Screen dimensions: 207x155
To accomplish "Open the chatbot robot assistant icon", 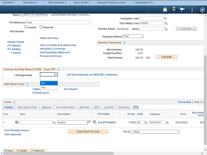I will click(174, 9).
